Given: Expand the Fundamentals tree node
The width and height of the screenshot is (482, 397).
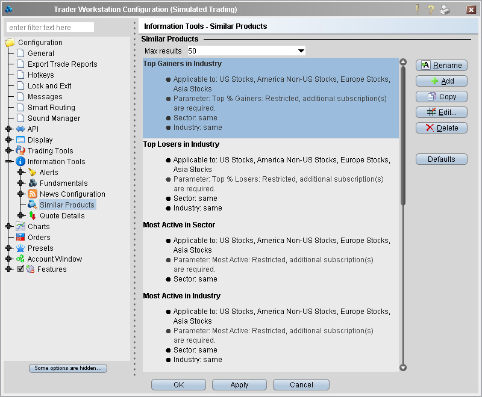Looking at the screenshot, I should coord(20,183).
